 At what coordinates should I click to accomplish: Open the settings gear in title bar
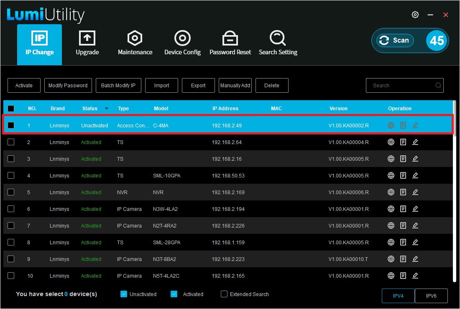[x=415, y=15]
